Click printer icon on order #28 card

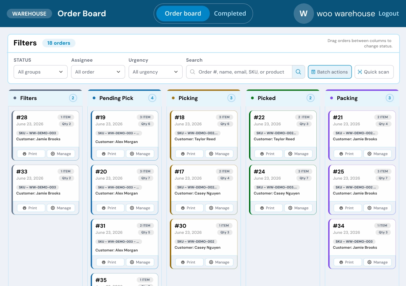tap(24, 154)
